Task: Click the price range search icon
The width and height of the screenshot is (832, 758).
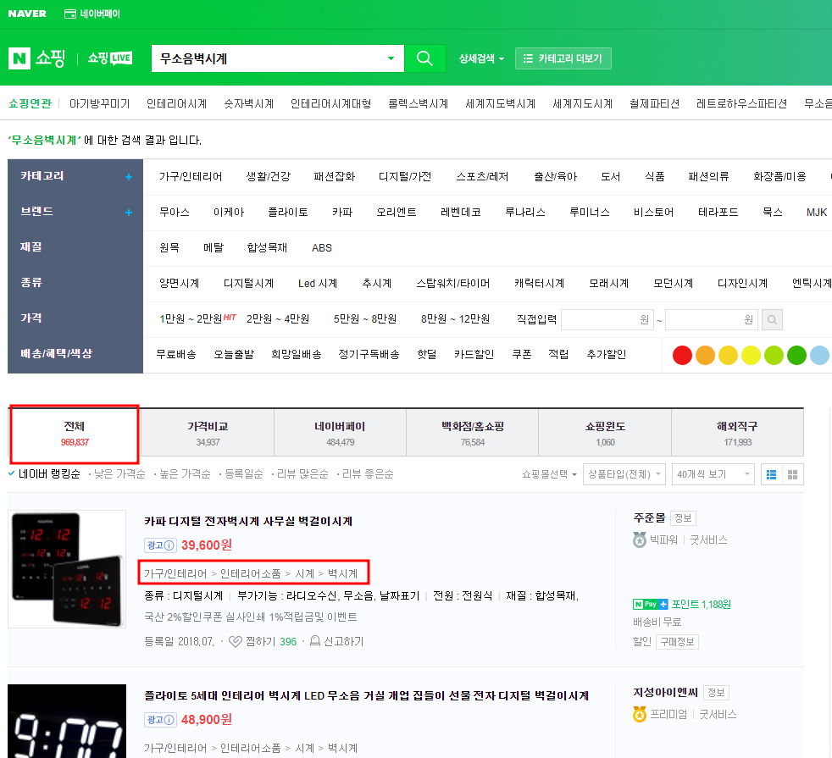Action: click(x=772, y=320)
